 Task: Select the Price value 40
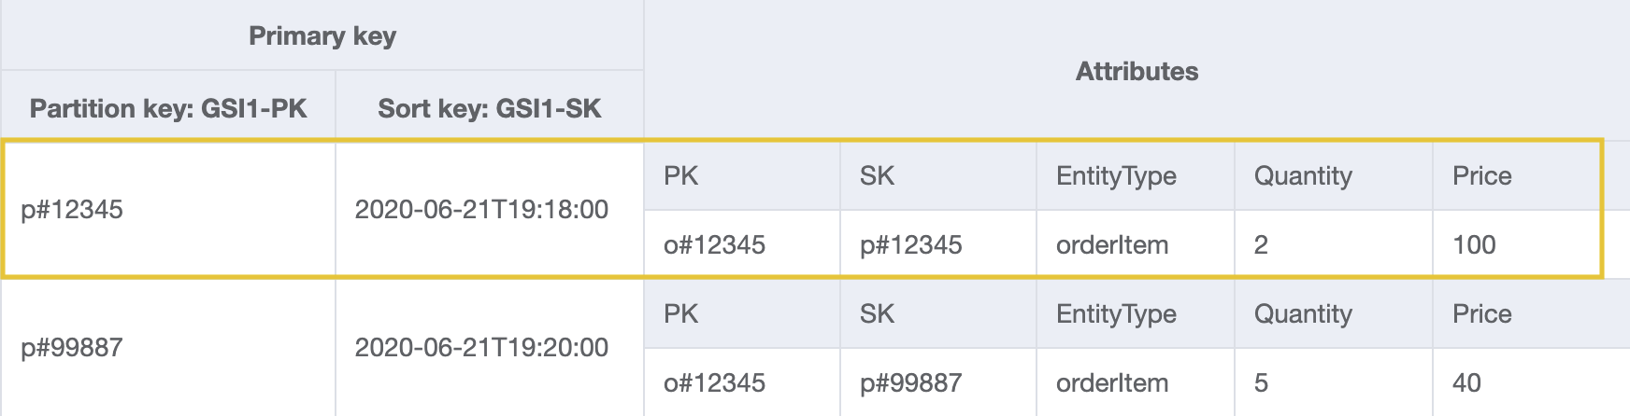point(1466,383)
